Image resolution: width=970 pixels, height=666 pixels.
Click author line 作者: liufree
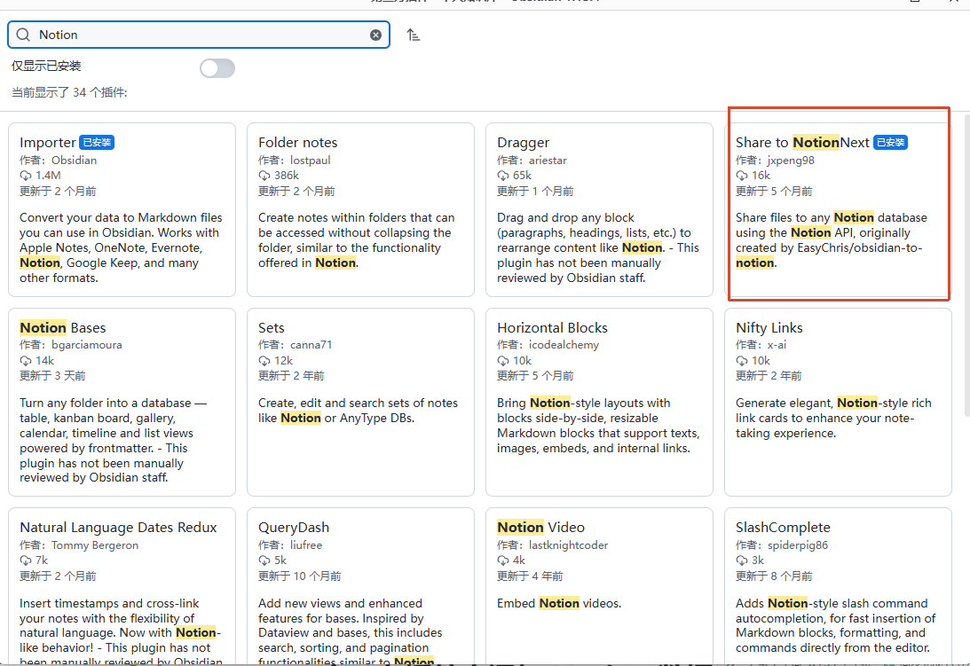coord(290,545)
